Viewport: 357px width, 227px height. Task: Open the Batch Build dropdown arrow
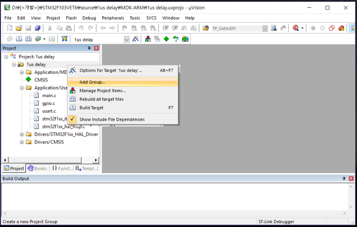(x=44, y=39)
